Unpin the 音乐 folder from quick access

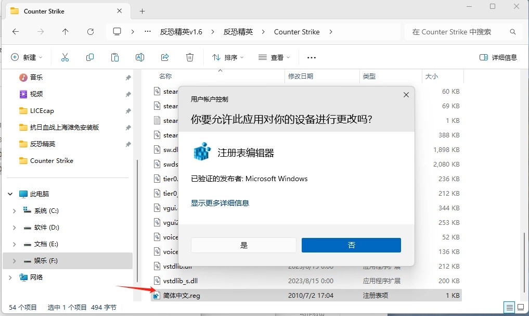point(128,78)
